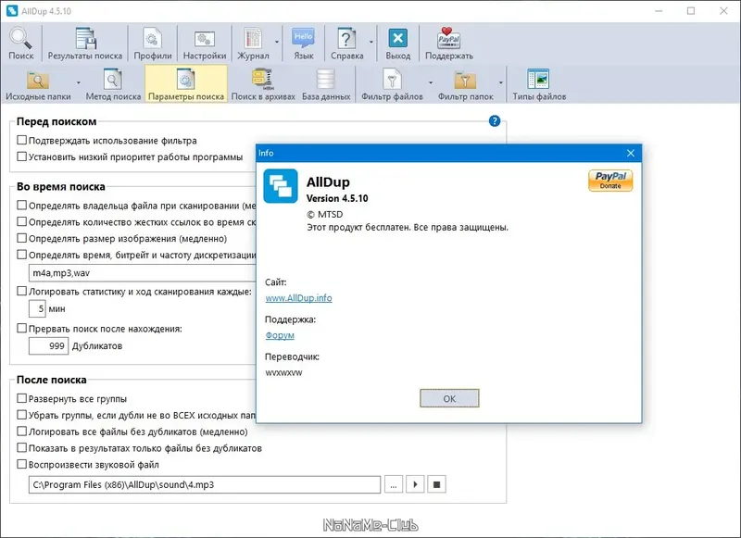The width and height of the screenshot is (741, 538).
Task: Open Фильтр файлов file filter
Action: pyautogui.click(x=392, y=84)
